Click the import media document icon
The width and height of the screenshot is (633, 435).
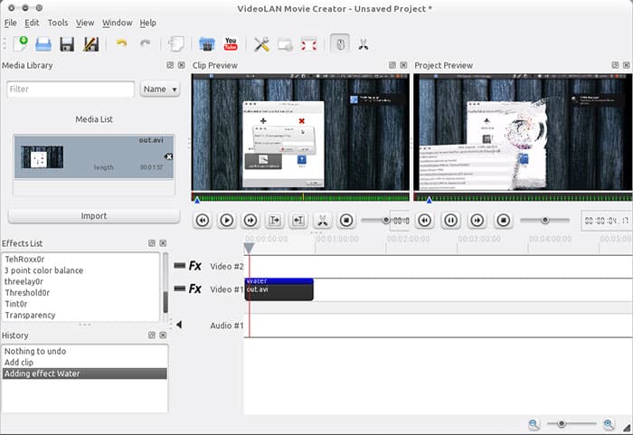176,44
